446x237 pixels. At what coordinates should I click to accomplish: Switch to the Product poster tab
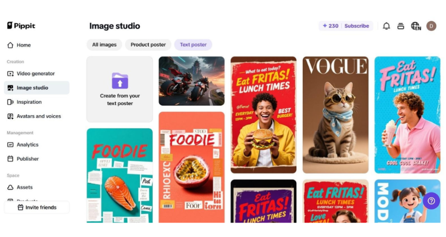pyautogui.click(x=148, y=45)
